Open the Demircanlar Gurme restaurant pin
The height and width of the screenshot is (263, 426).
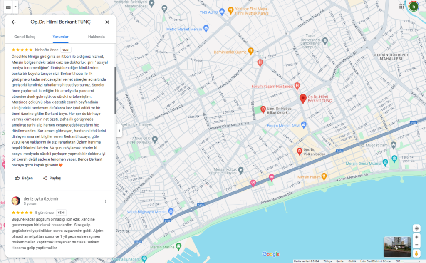pos(251,51)
